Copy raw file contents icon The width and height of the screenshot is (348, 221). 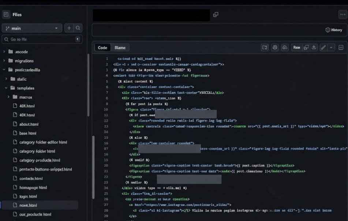(x=306, y=48)
